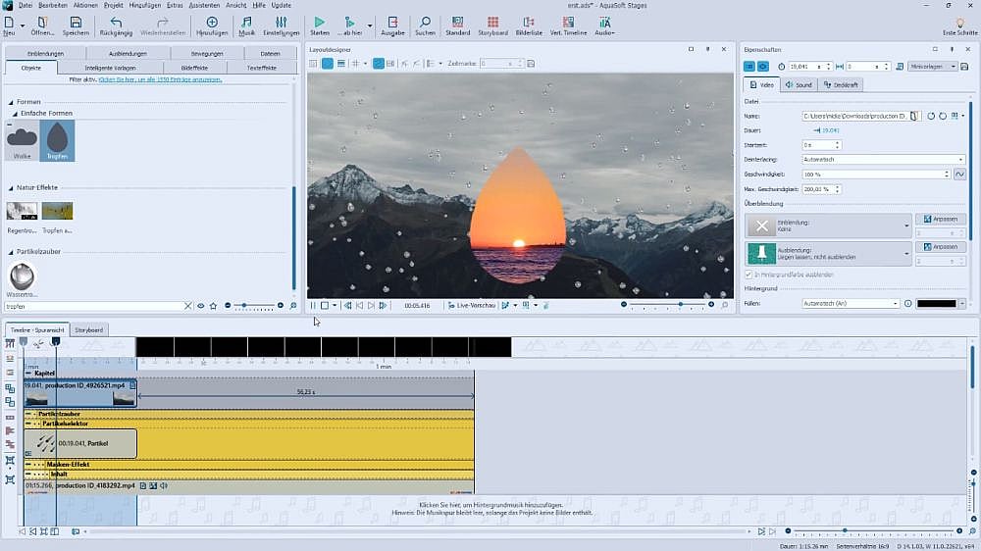The height and width of the screenshot is (551, 981).
Task: Expand the Einblendung transition dropdown
Action: (x=906, y=225)
